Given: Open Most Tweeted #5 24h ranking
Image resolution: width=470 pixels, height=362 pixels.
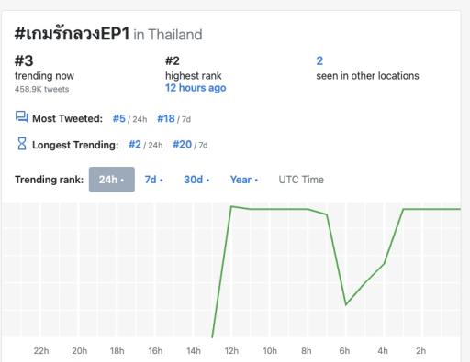Looking at the screenshot, I should click(129, 118).
